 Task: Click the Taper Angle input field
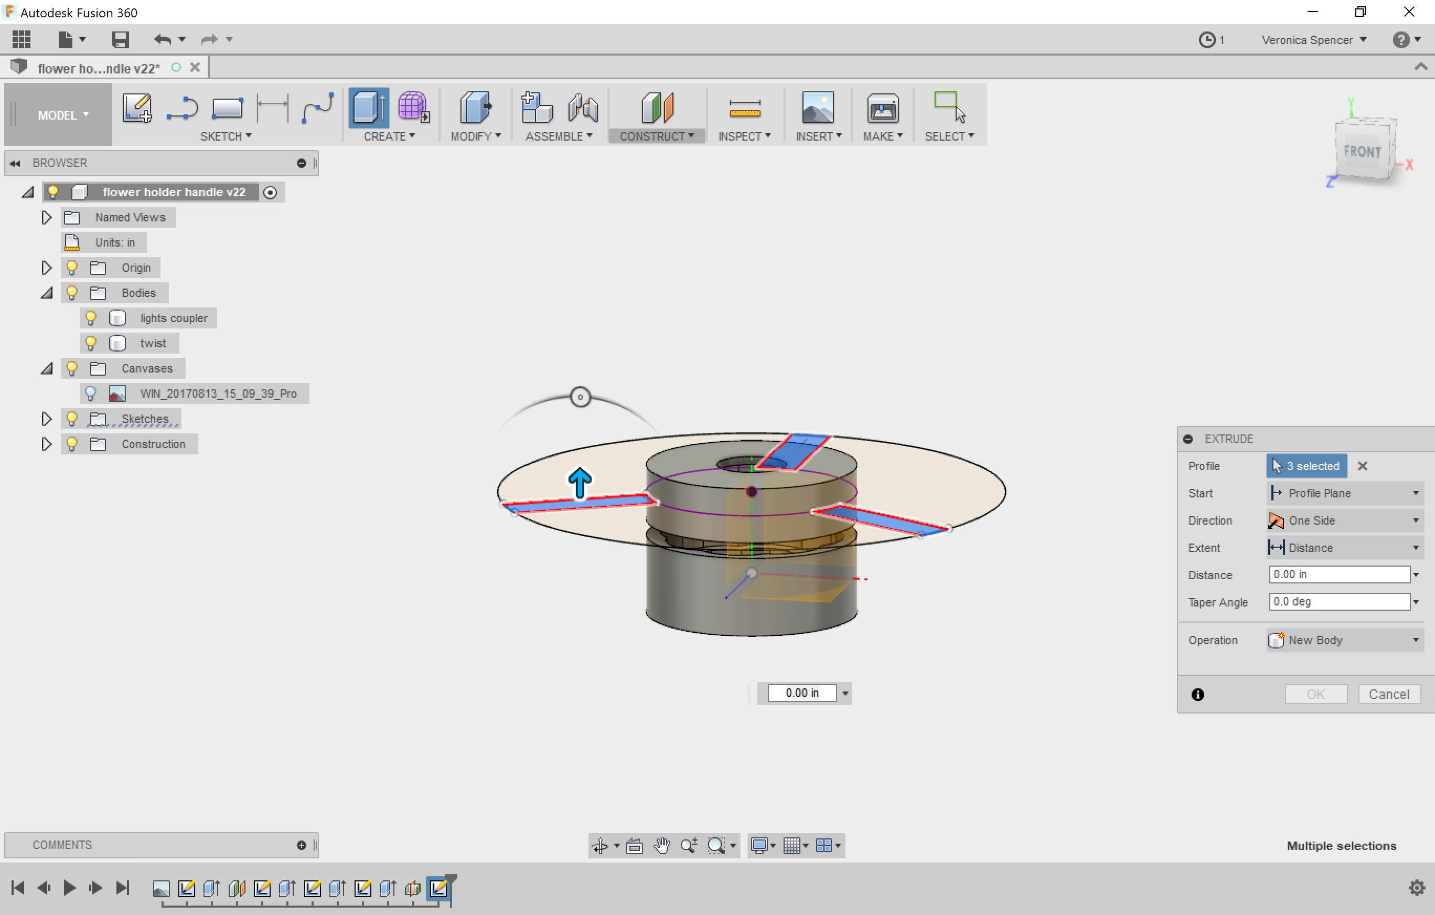tap(1339, 601)
